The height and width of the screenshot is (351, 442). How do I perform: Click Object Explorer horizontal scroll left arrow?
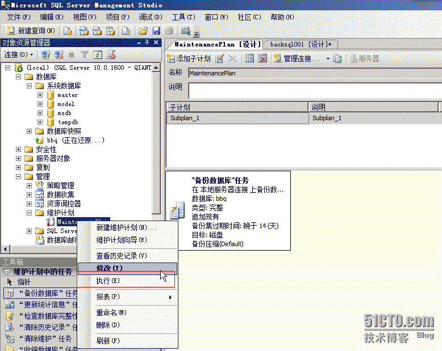[6, 249]
